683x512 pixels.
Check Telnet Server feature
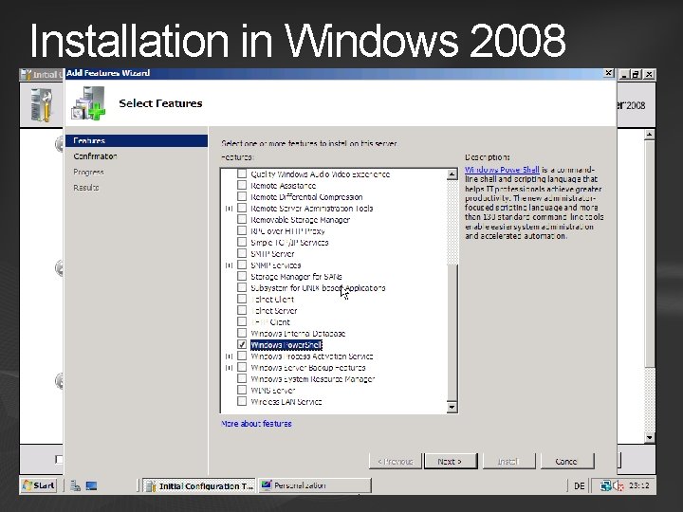242,310
